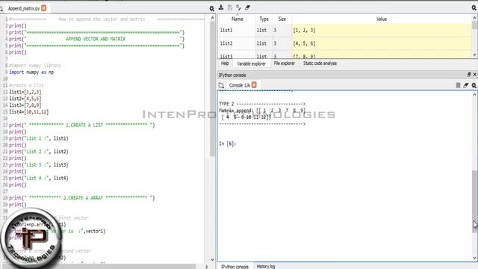
Task: Click code line 14 'list3=[7,8,9]'
Action: [25, 105]
